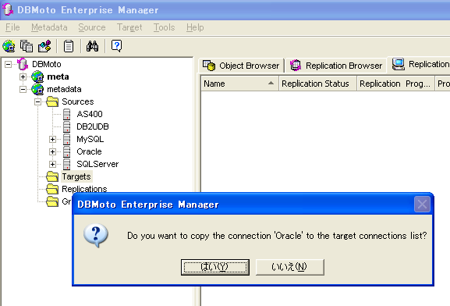Click the Replication Browser tab icon
This screenshot has height=306, width=450.
point(296,66)
